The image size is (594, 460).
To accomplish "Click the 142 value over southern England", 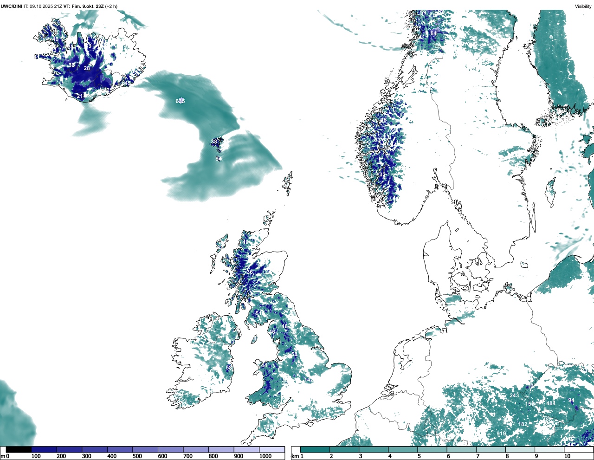I will (x=308, y=380).
